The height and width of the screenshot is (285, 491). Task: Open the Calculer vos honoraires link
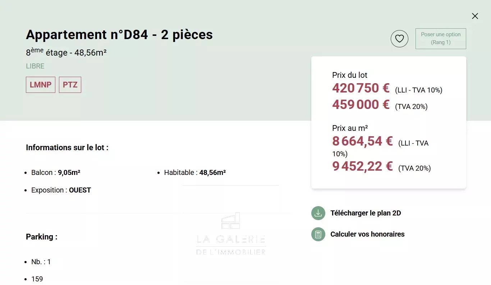click(367, 234)
